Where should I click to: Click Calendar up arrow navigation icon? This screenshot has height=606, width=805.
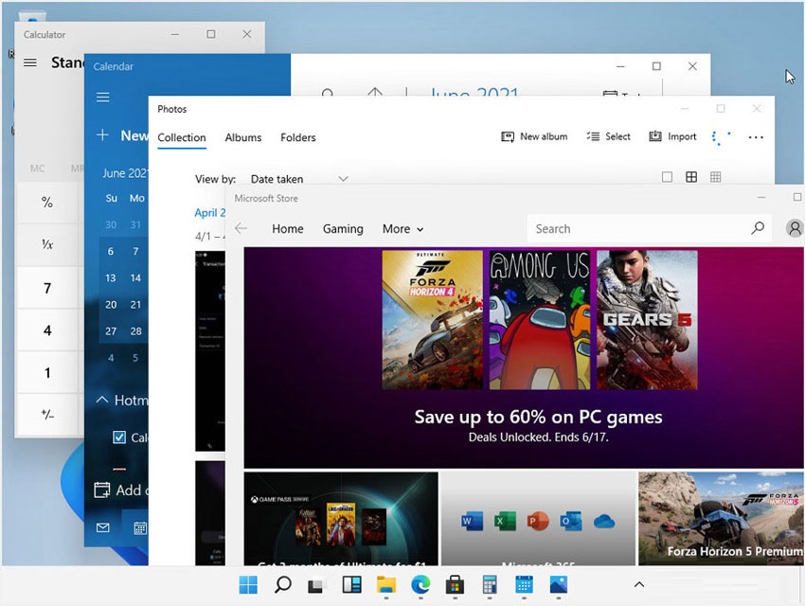tap(375, 92)
